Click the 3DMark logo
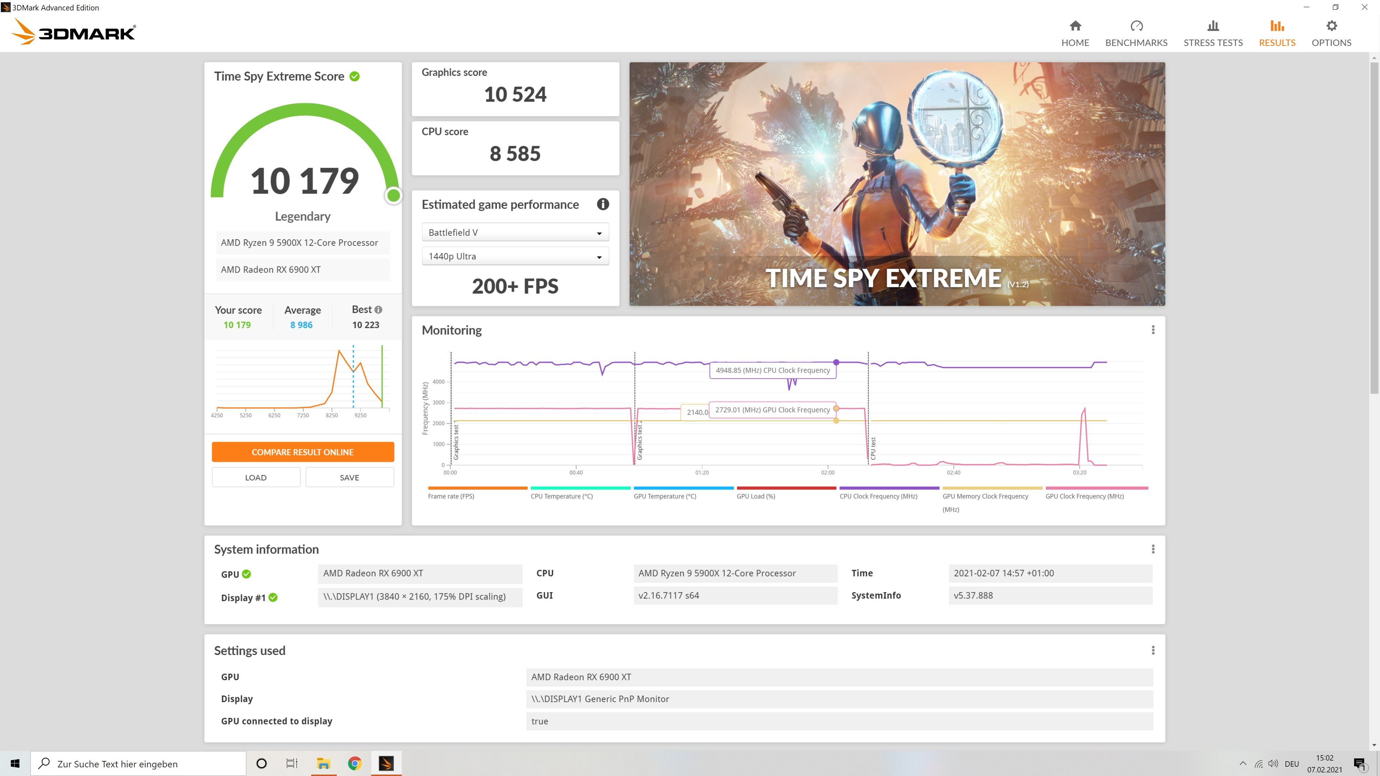Screen dimensions: 1380x776 click(73, 32)
